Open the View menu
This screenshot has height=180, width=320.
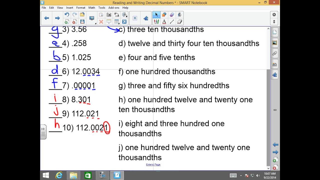(x=60, y=8)
